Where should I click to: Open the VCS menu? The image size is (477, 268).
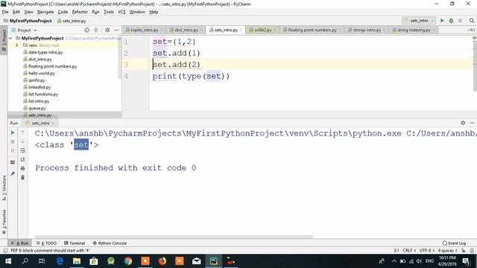[121, 12]
